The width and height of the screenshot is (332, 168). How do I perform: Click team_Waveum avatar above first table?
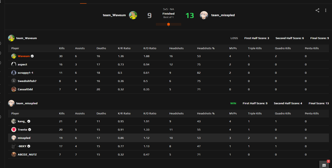tap(11, 38)
